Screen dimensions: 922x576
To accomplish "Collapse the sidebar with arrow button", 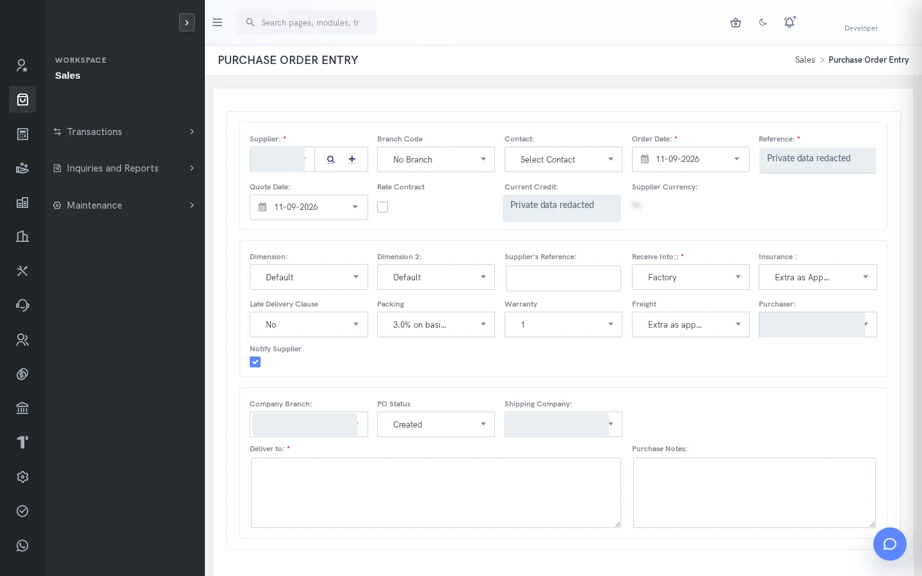I will (187, 22).
